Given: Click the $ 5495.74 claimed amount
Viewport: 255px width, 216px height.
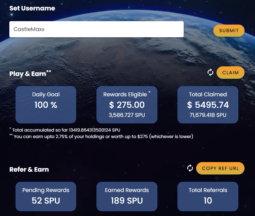Looking at the screenshot, I should pos(208,105).
